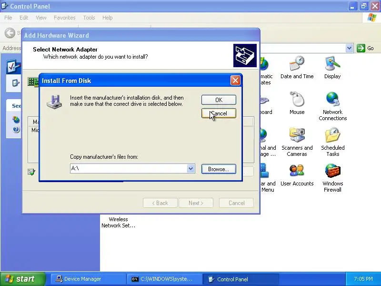Click the Control Panel title bar icon
381x286 pixels.
point(4,6)
